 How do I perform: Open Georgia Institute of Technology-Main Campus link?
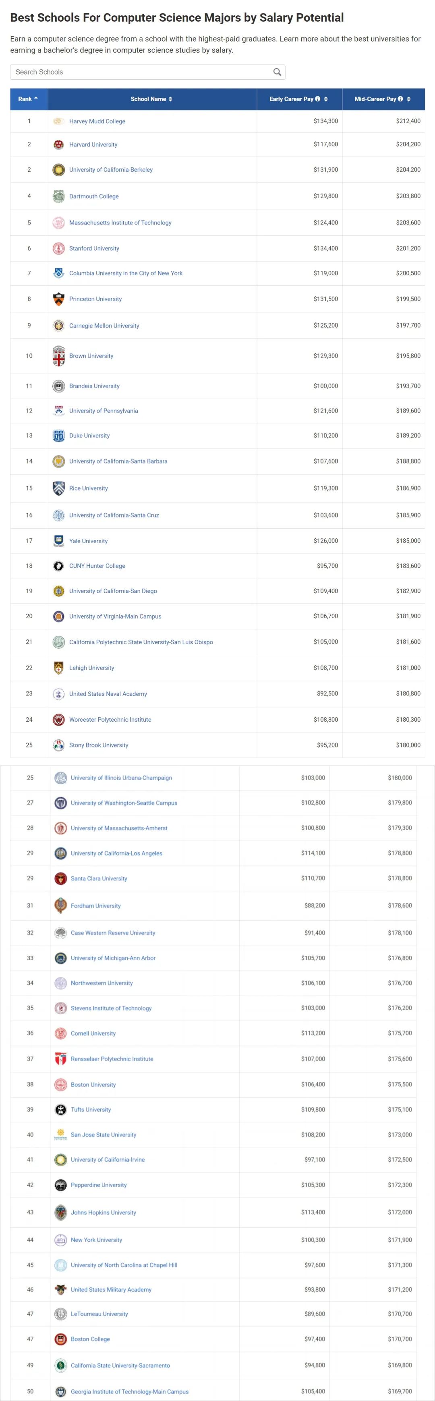pyautogui.click(x=129, y=1392)
